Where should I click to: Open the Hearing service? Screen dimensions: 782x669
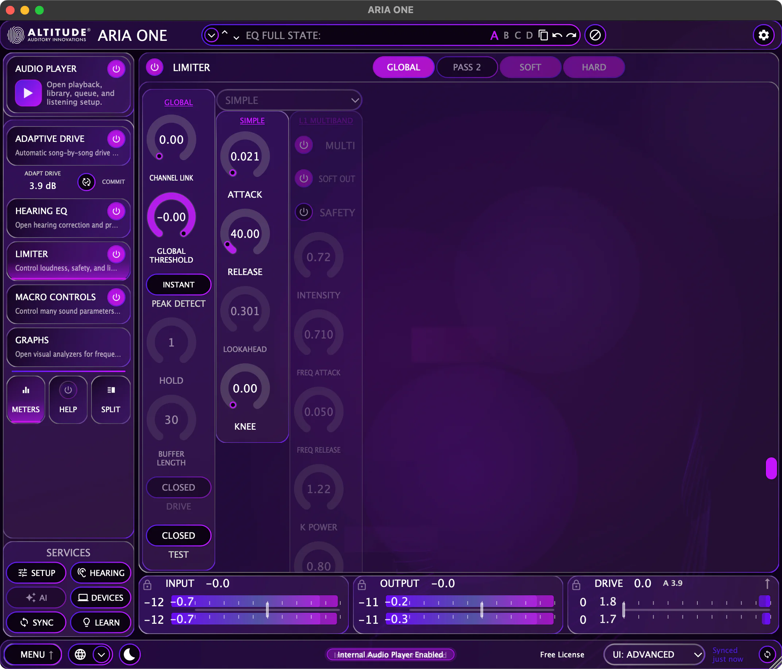[x=100, y=573]
